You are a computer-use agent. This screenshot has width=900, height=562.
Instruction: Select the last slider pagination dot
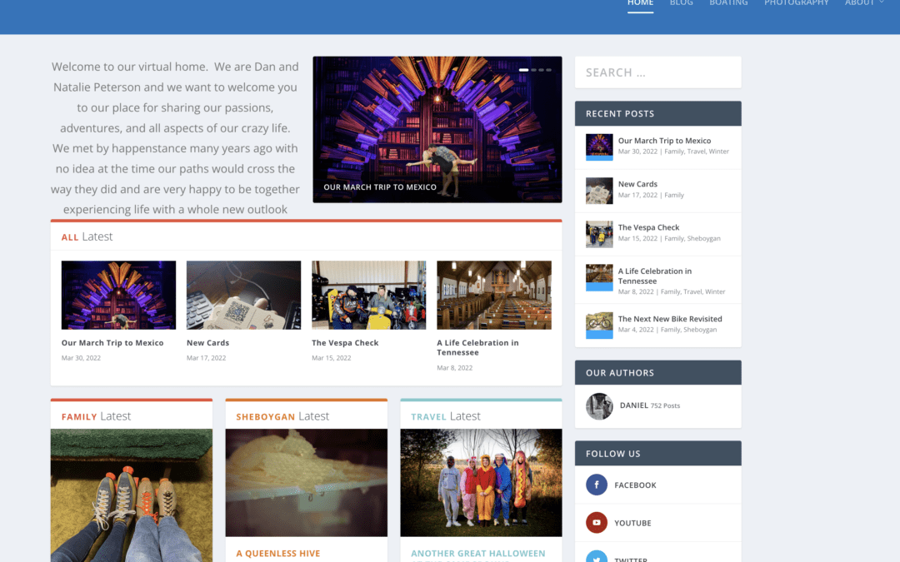coord(548,70)
